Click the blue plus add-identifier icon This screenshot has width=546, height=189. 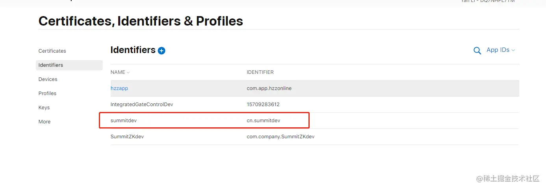162,51
